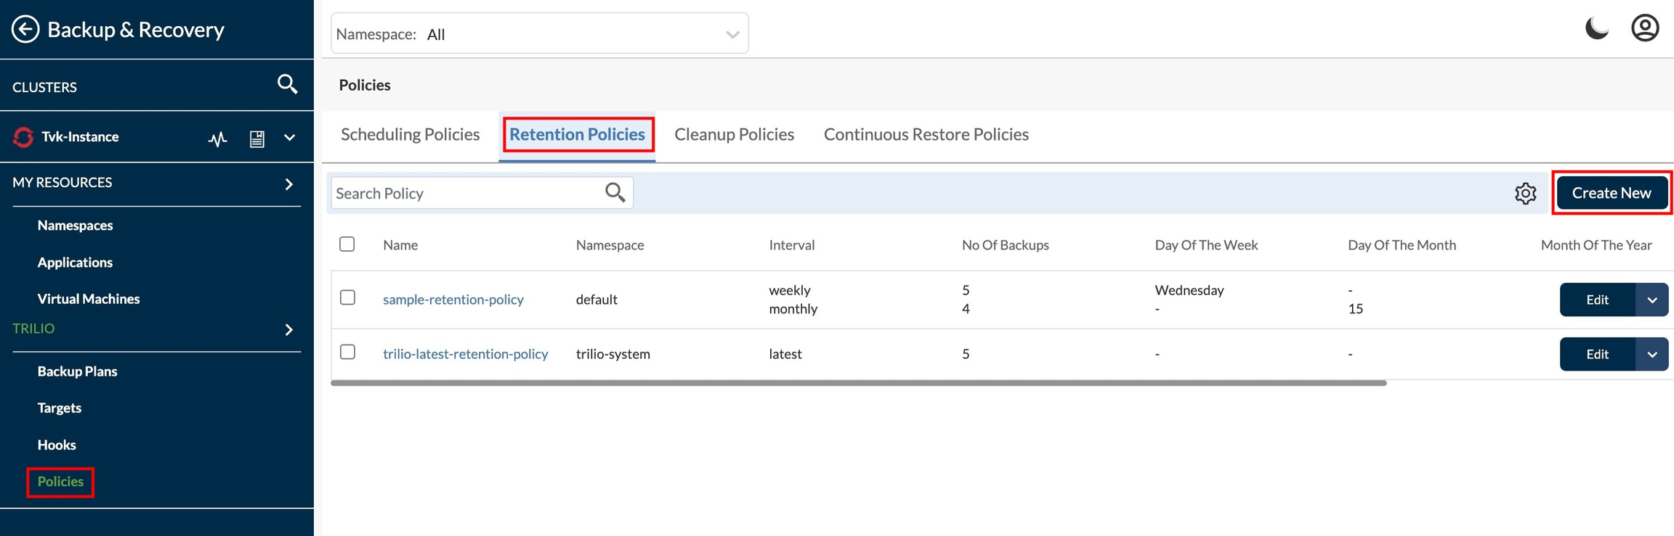This screenshot has height=536, width=1674.
Task: Toggle dark mode with the moon icon
Action: point(1596,29)
